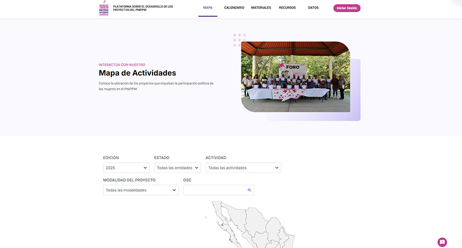Expand the Actividad 'Todas las actividades' dropdown
Image resolution: width=462 pixels, height=248 pixels.
[x=243, y=168]
